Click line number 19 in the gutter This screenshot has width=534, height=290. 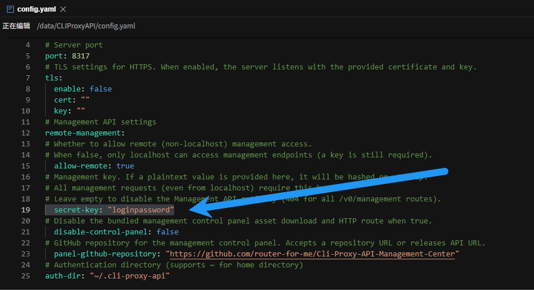click(x=25, y=210)
